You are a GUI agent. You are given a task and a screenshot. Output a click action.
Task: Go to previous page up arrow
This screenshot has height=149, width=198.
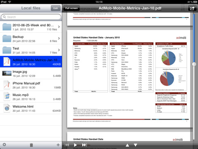[x=127, y=145]
